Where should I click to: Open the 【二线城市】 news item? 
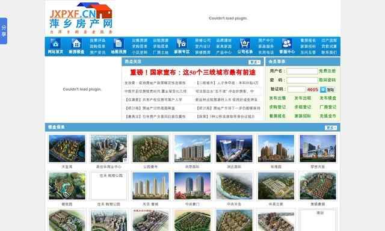[227, 83]
